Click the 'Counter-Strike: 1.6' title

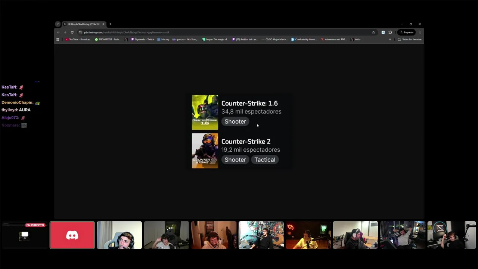[x=249, y=103]
